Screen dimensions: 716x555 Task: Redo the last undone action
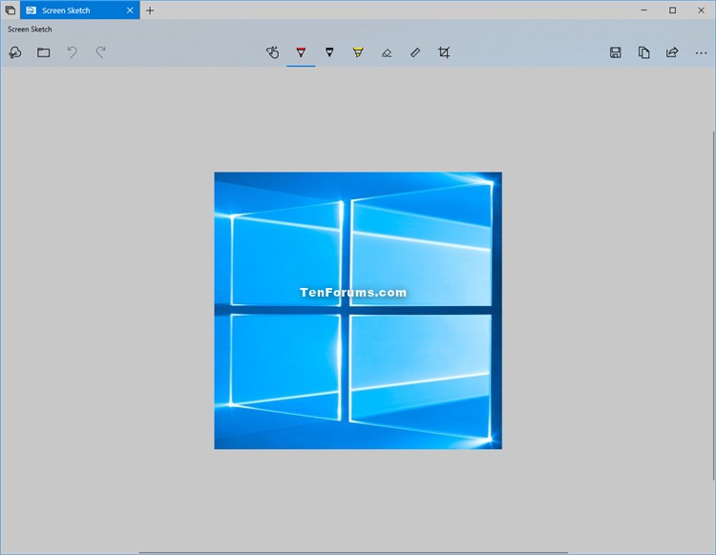tap(101, 52)
